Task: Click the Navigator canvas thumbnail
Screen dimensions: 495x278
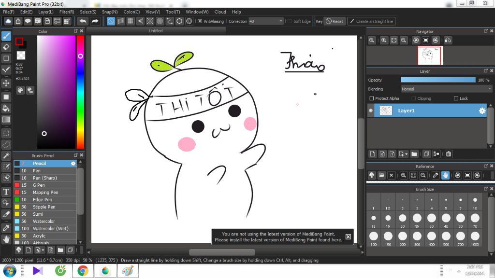Action: 429,56
